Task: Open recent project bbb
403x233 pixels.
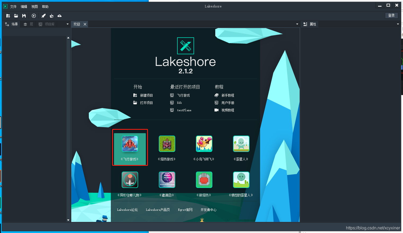Action: coord(179,103)
